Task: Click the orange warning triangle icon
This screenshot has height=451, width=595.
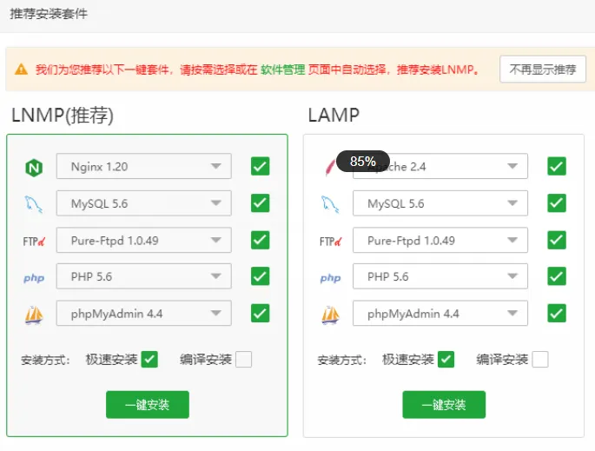Action: point(21,70)
